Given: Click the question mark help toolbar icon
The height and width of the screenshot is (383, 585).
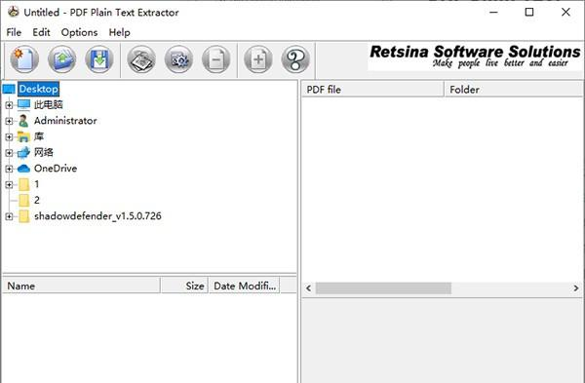Looking at the screenshot, I should (x=295, y=59).
